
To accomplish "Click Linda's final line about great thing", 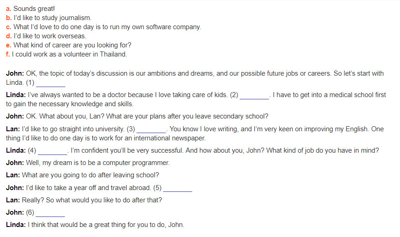I will coord(95,225).
